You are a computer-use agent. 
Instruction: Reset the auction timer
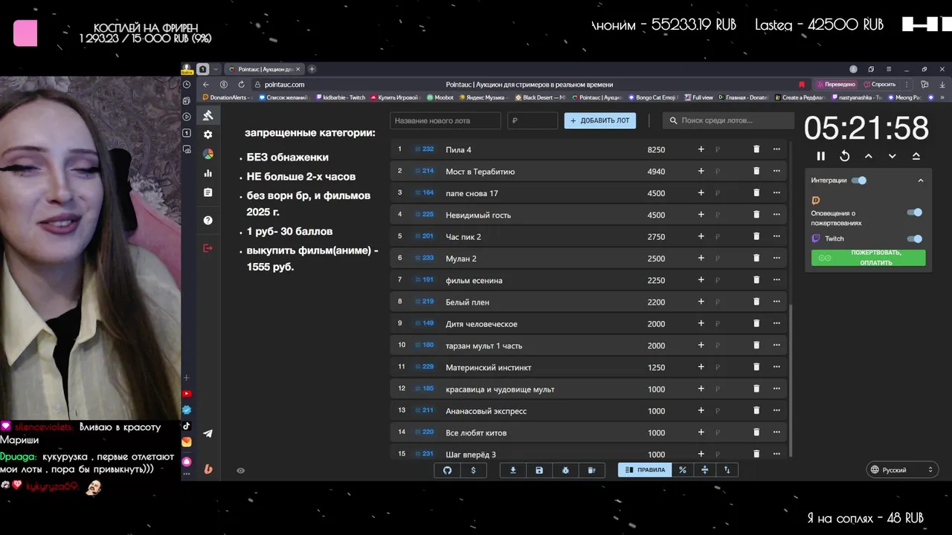(x=845, y=156)
